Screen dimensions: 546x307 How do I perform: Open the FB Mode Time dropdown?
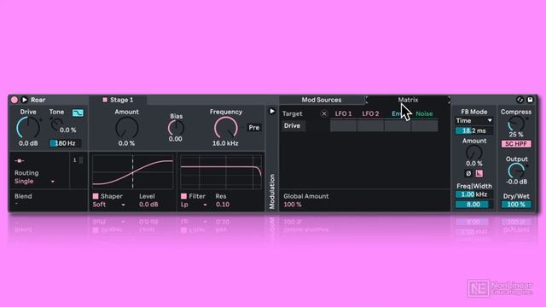coord(474,121)
